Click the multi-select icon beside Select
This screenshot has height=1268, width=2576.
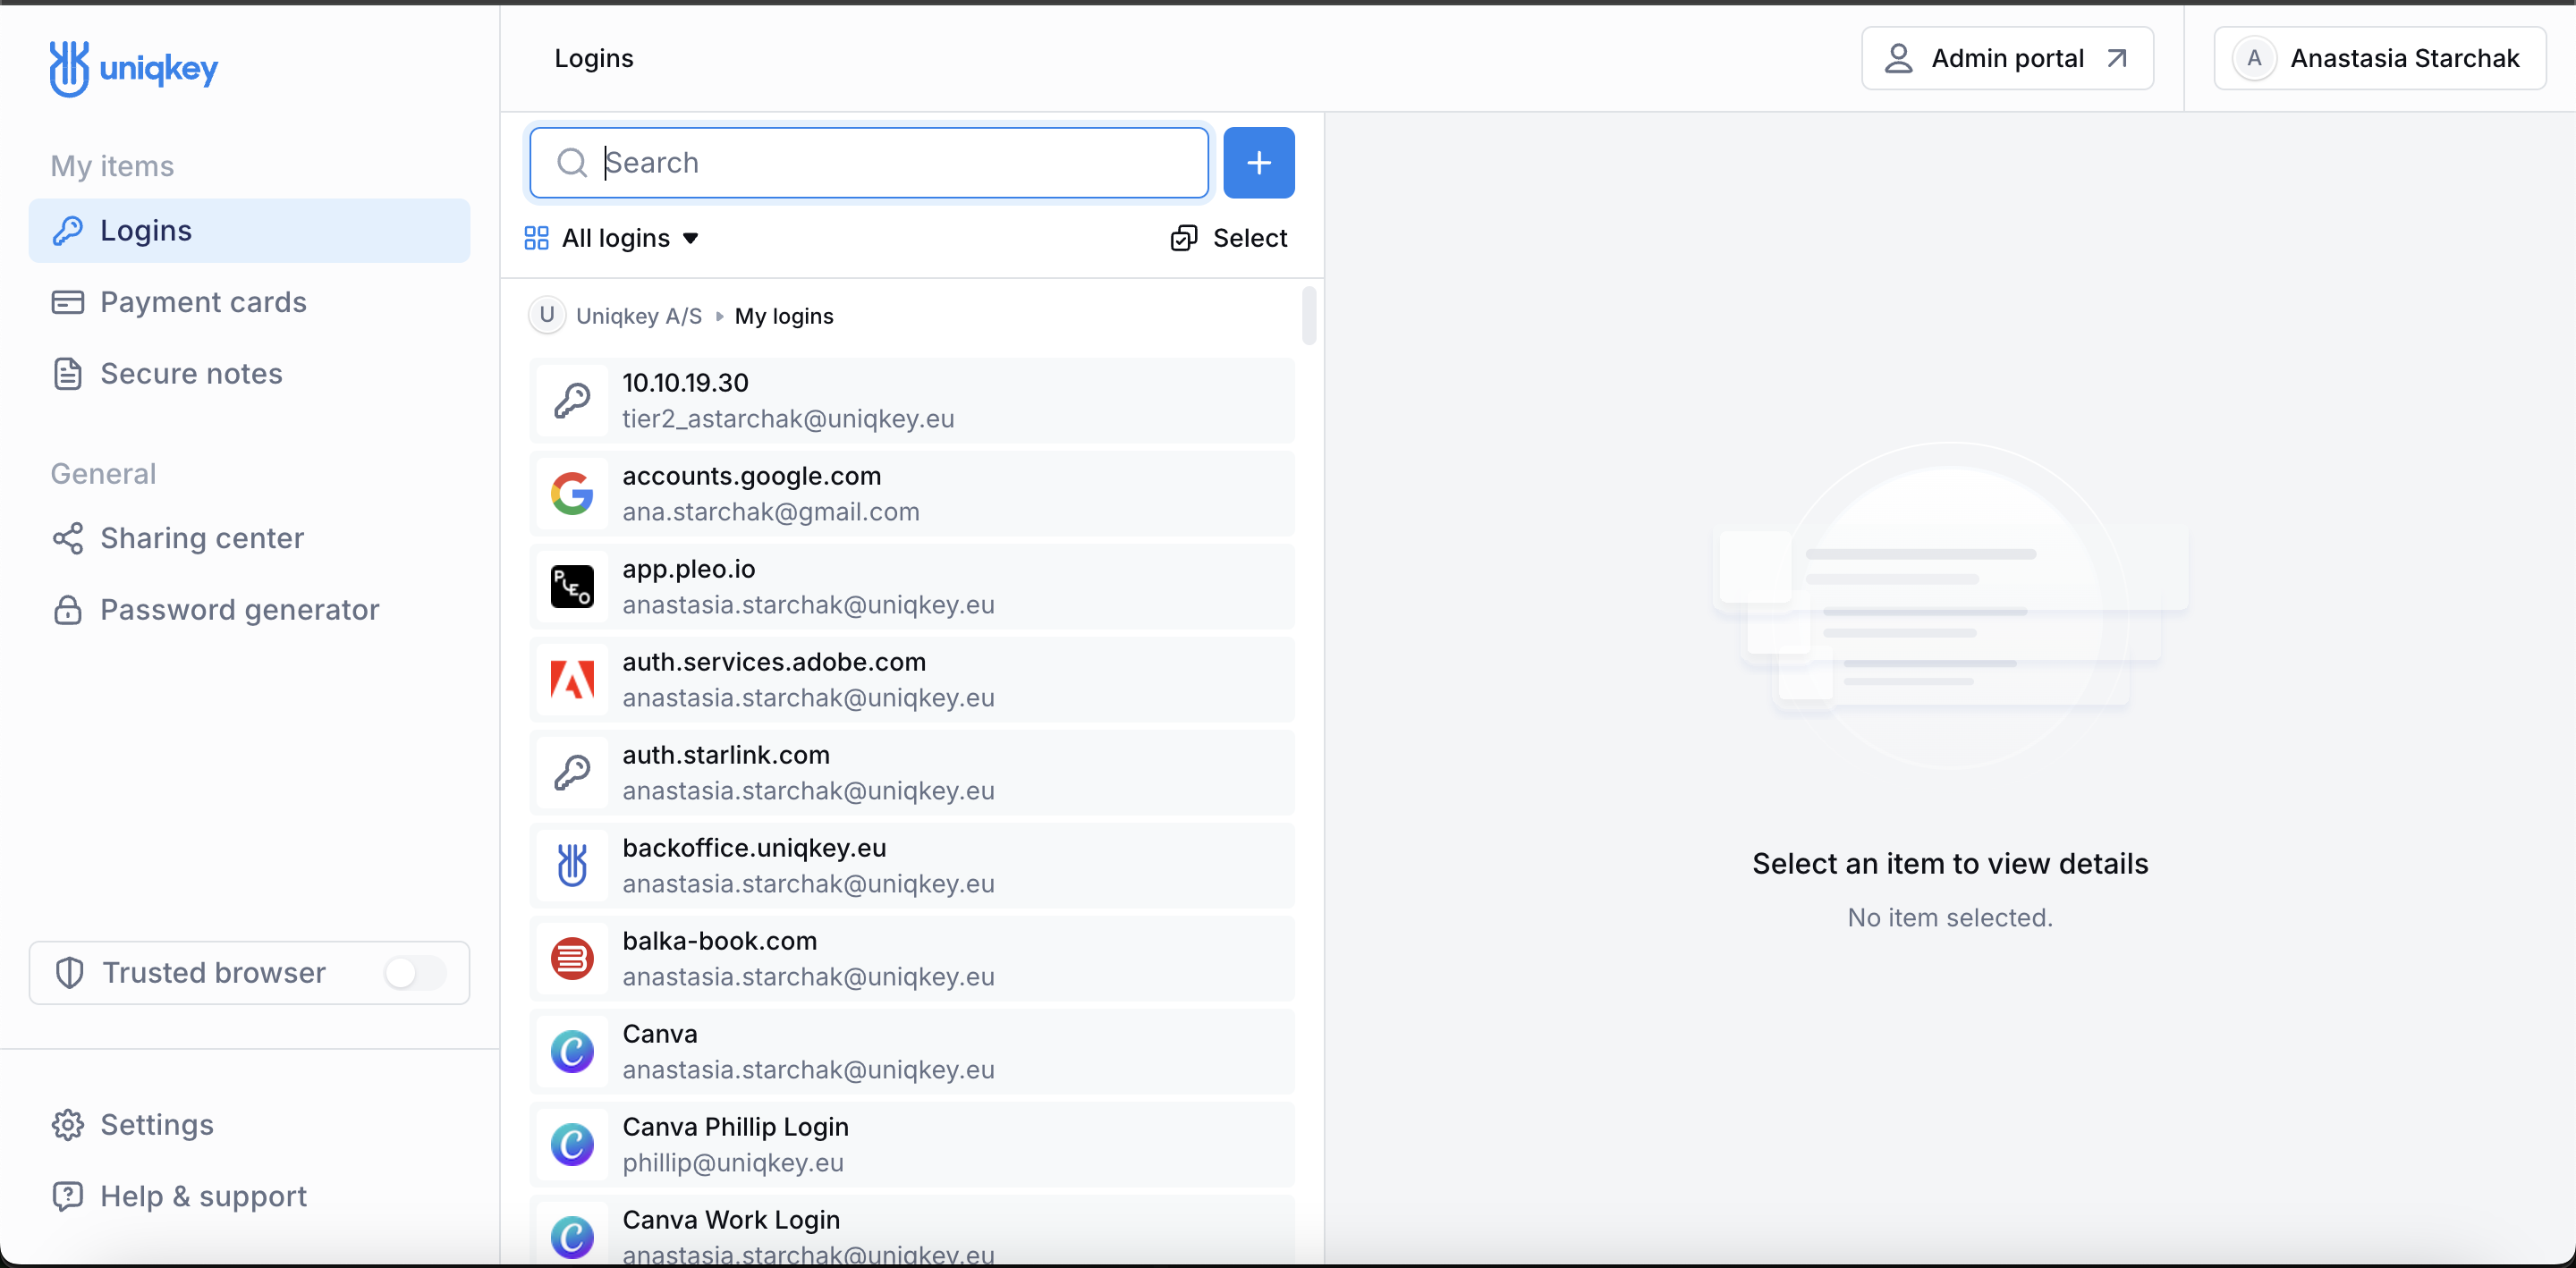tap(1183, 238)
